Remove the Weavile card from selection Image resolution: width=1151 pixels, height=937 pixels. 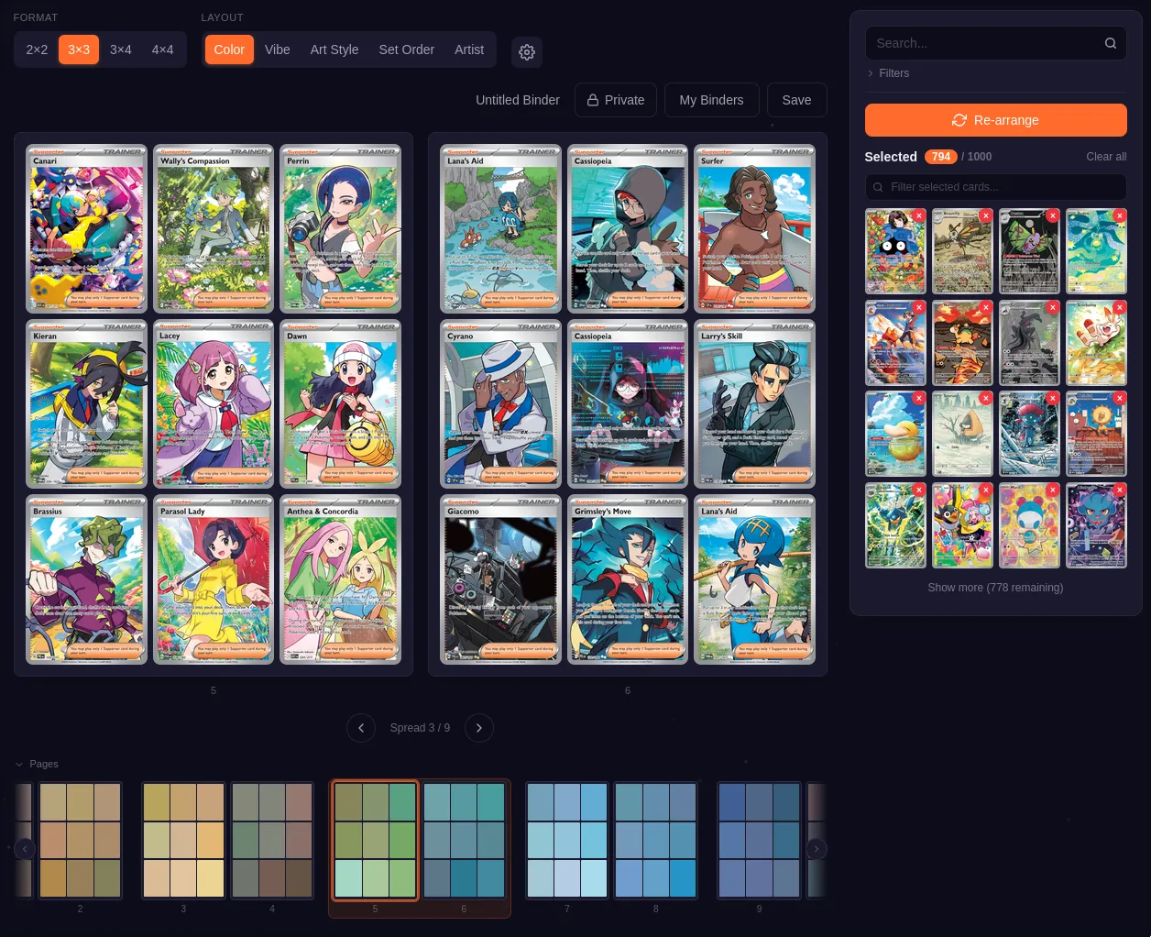click(x=1053, y=398)
